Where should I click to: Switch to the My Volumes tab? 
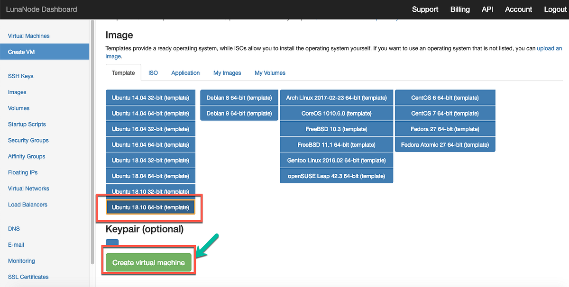coord(270,73)
